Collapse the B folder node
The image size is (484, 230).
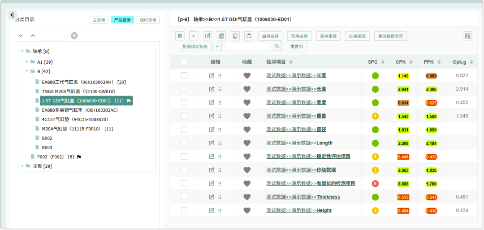tap(27, 71)
